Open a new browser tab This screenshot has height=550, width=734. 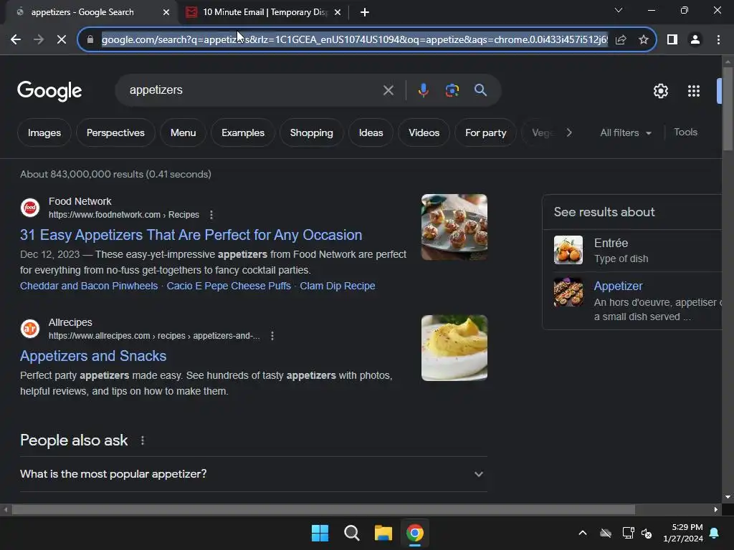point(365,12)
